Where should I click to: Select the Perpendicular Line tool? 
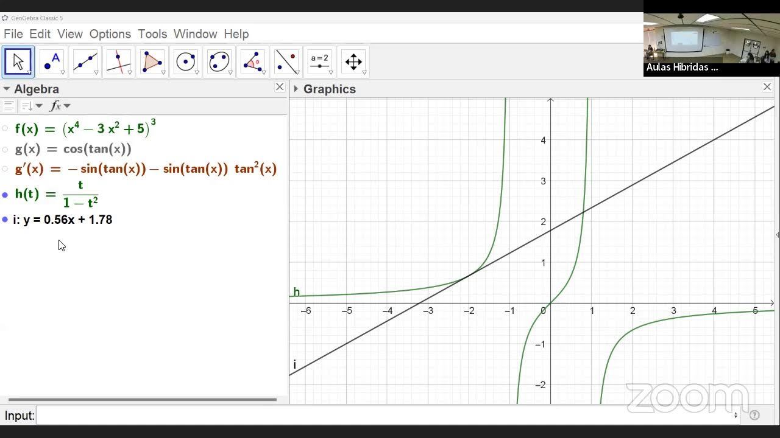click(119, 61)
